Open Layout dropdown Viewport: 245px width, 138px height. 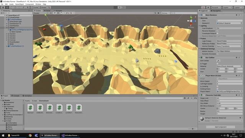point(238,7)
